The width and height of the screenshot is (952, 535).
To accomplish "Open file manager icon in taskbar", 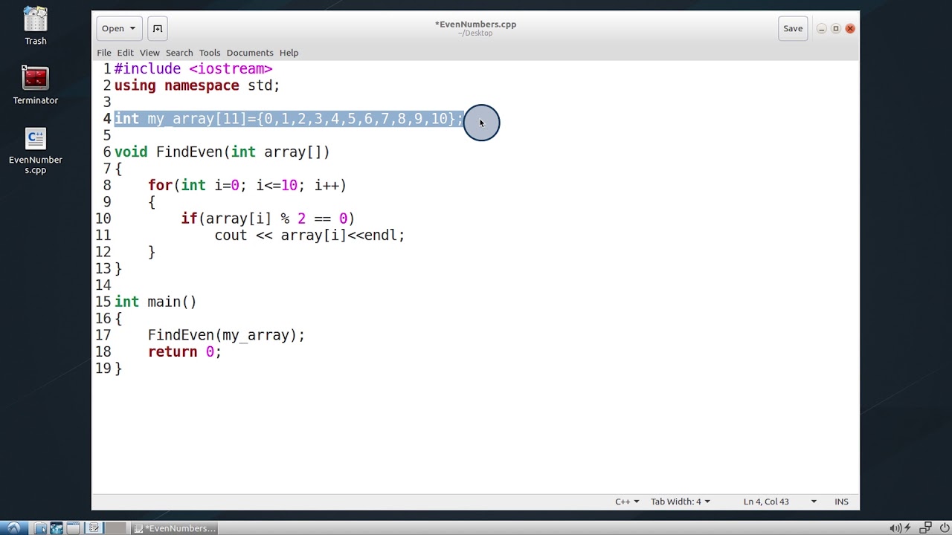I will (40, 528).
